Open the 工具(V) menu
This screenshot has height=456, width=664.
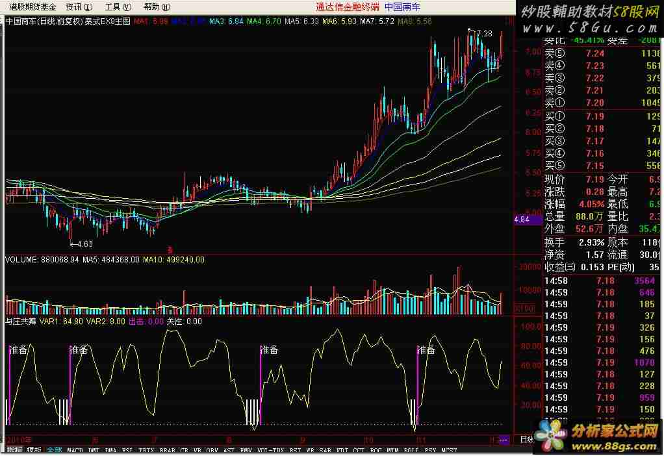pos(118,6)
